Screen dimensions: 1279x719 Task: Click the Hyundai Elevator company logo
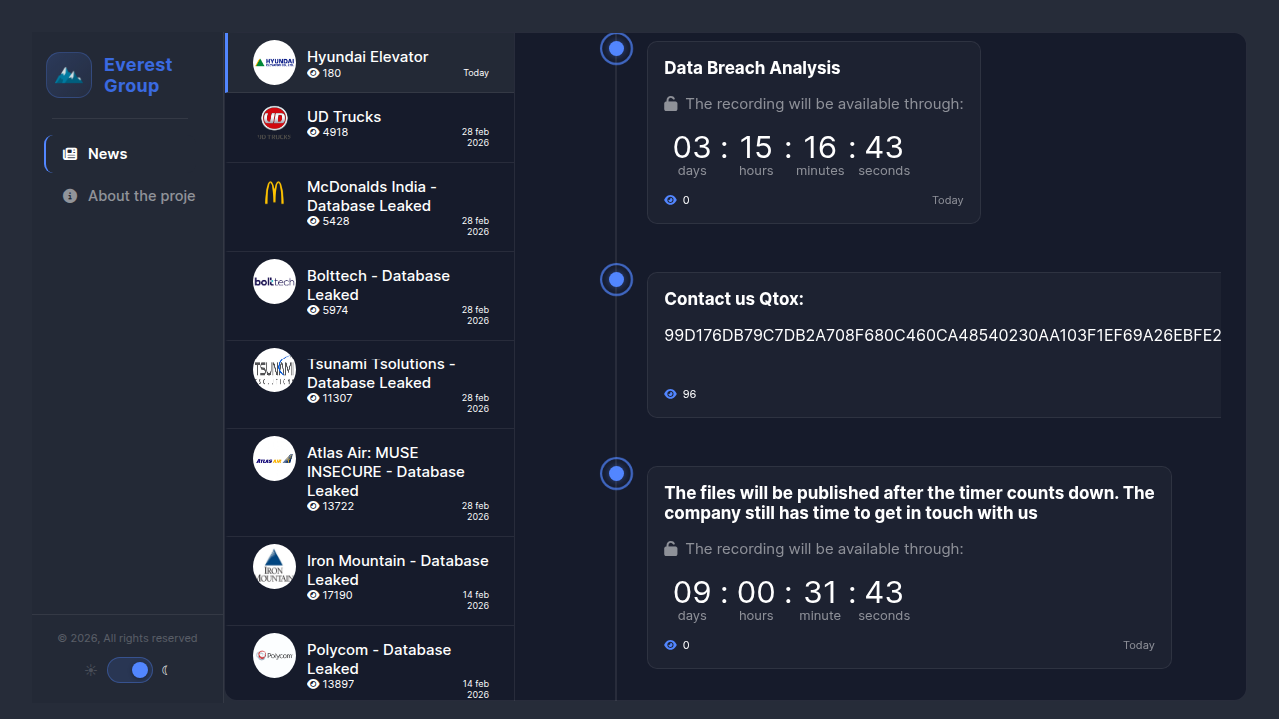click(274, 63)
